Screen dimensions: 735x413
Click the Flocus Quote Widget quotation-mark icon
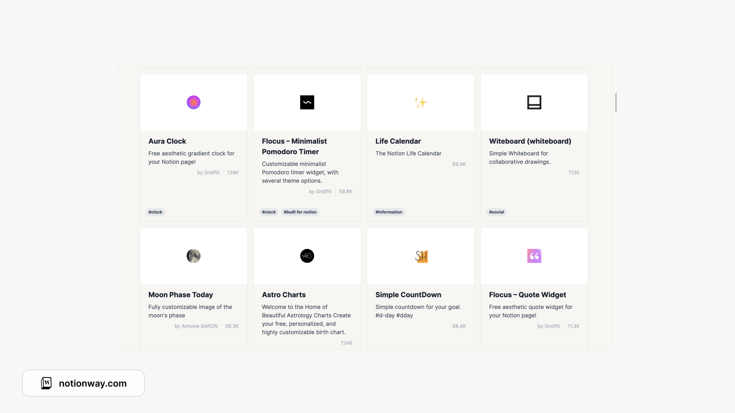[x=534, y=256]
